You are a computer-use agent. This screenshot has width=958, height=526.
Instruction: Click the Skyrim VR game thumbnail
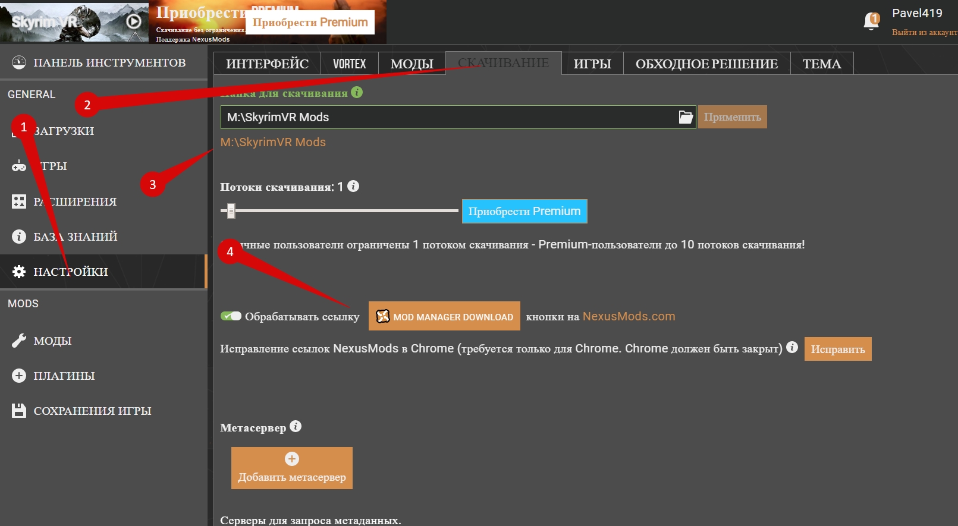74,22
